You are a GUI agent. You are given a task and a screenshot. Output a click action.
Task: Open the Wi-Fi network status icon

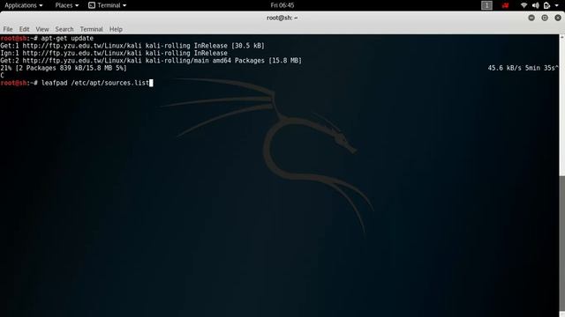coord(524,5)
